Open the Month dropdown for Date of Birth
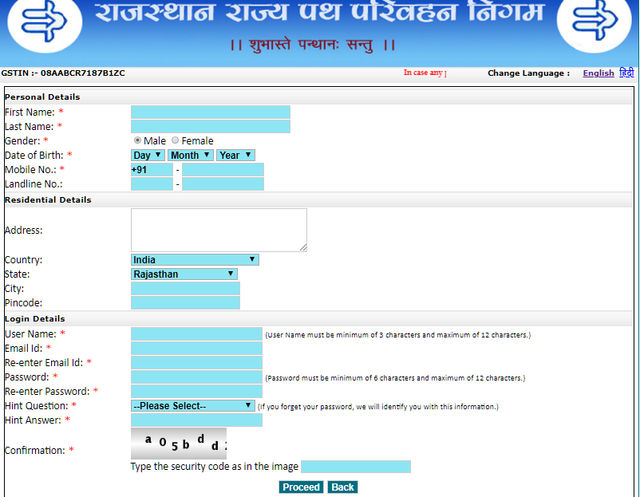Viewport: 640px width, 497px height. click(190, 155)
